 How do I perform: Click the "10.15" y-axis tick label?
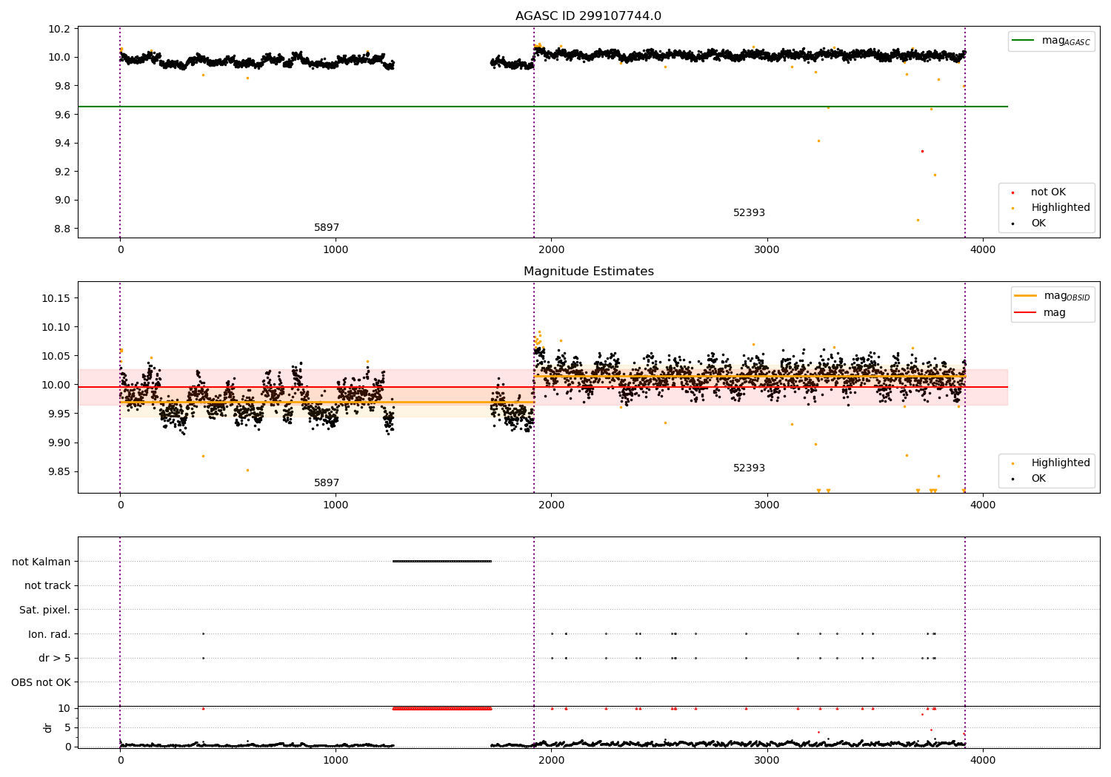click(56, 298)
